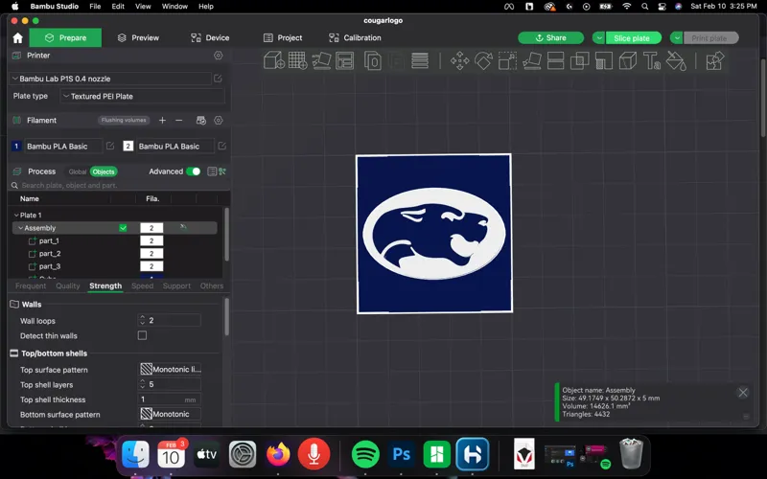The image size is (767, 479).
Task: Enable Detect thin walls checkbox
Action: [x=142, y=335]
